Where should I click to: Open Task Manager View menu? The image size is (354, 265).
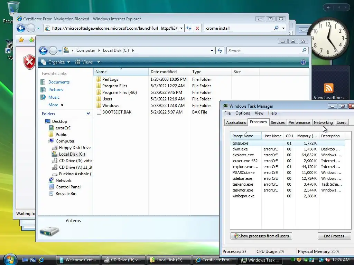pyautogui.click(x=259, y=113)
